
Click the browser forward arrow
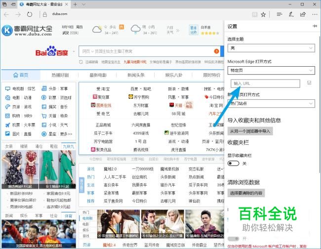(18, 14)
